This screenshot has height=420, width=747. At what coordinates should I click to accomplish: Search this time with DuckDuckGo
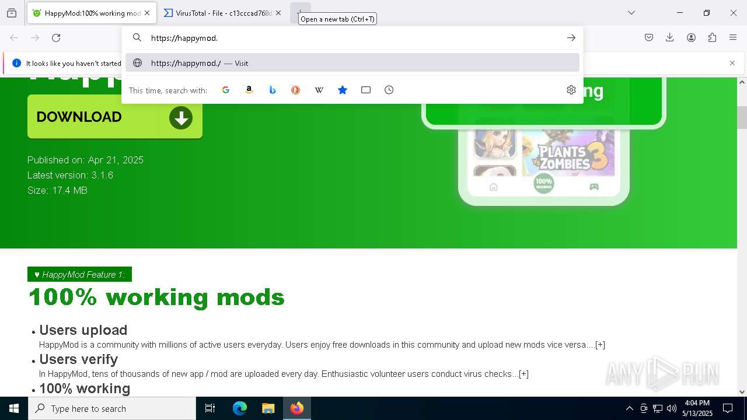[296, 90]
